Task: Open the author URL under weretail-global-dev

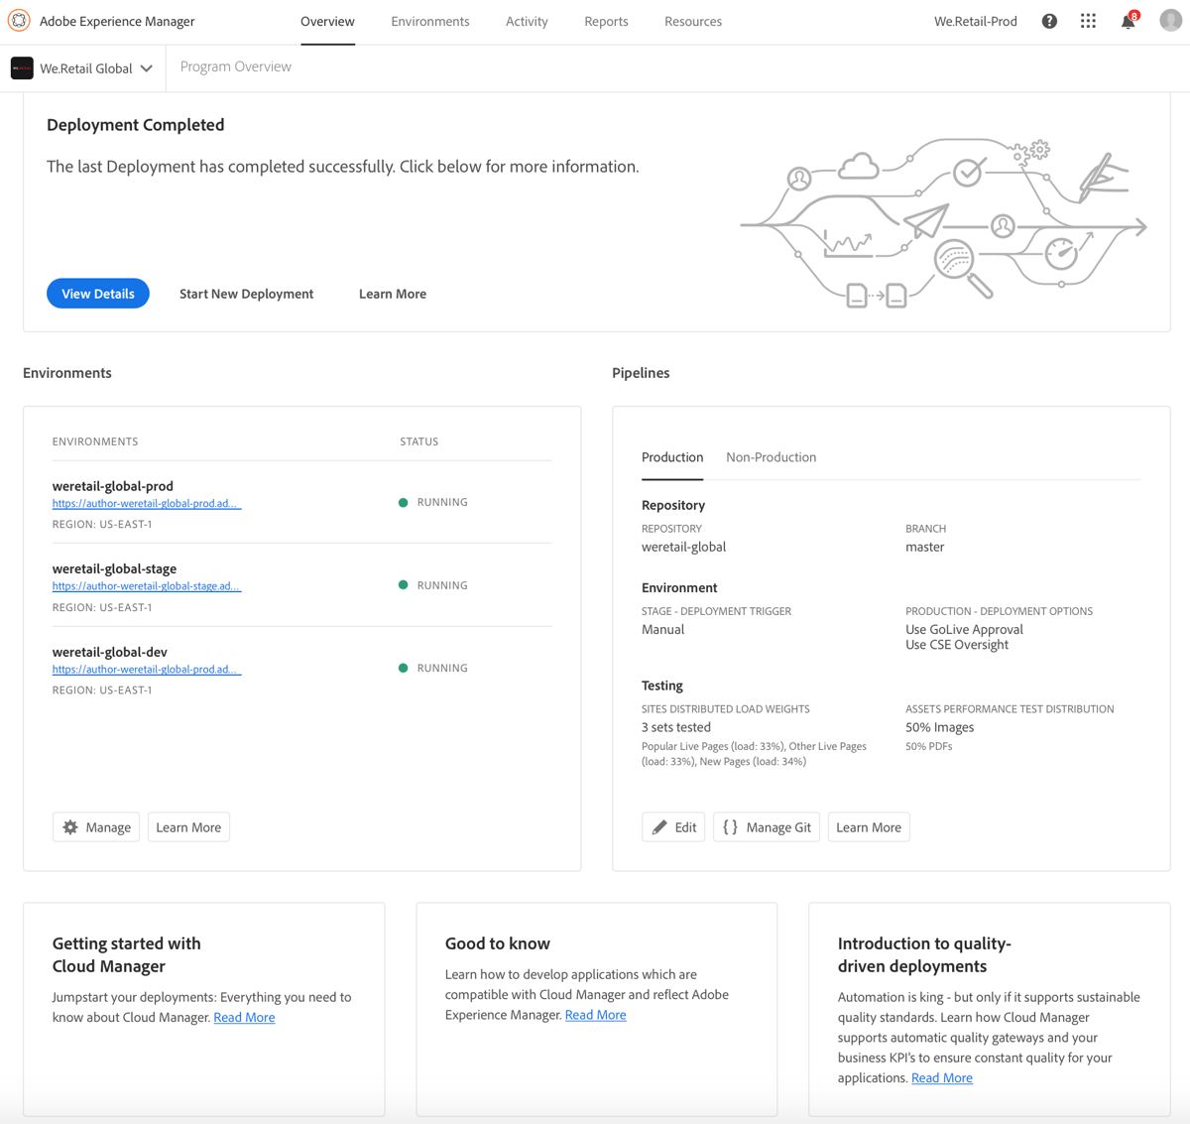Action: [147, 670]
